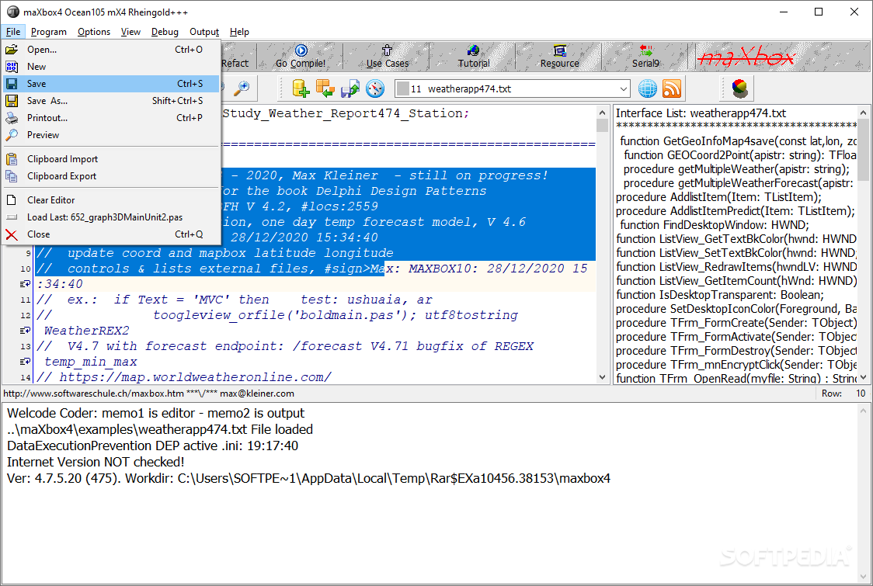Click 'procedure AddlistItem(Item: TListItem);' entry

[718, 197]
